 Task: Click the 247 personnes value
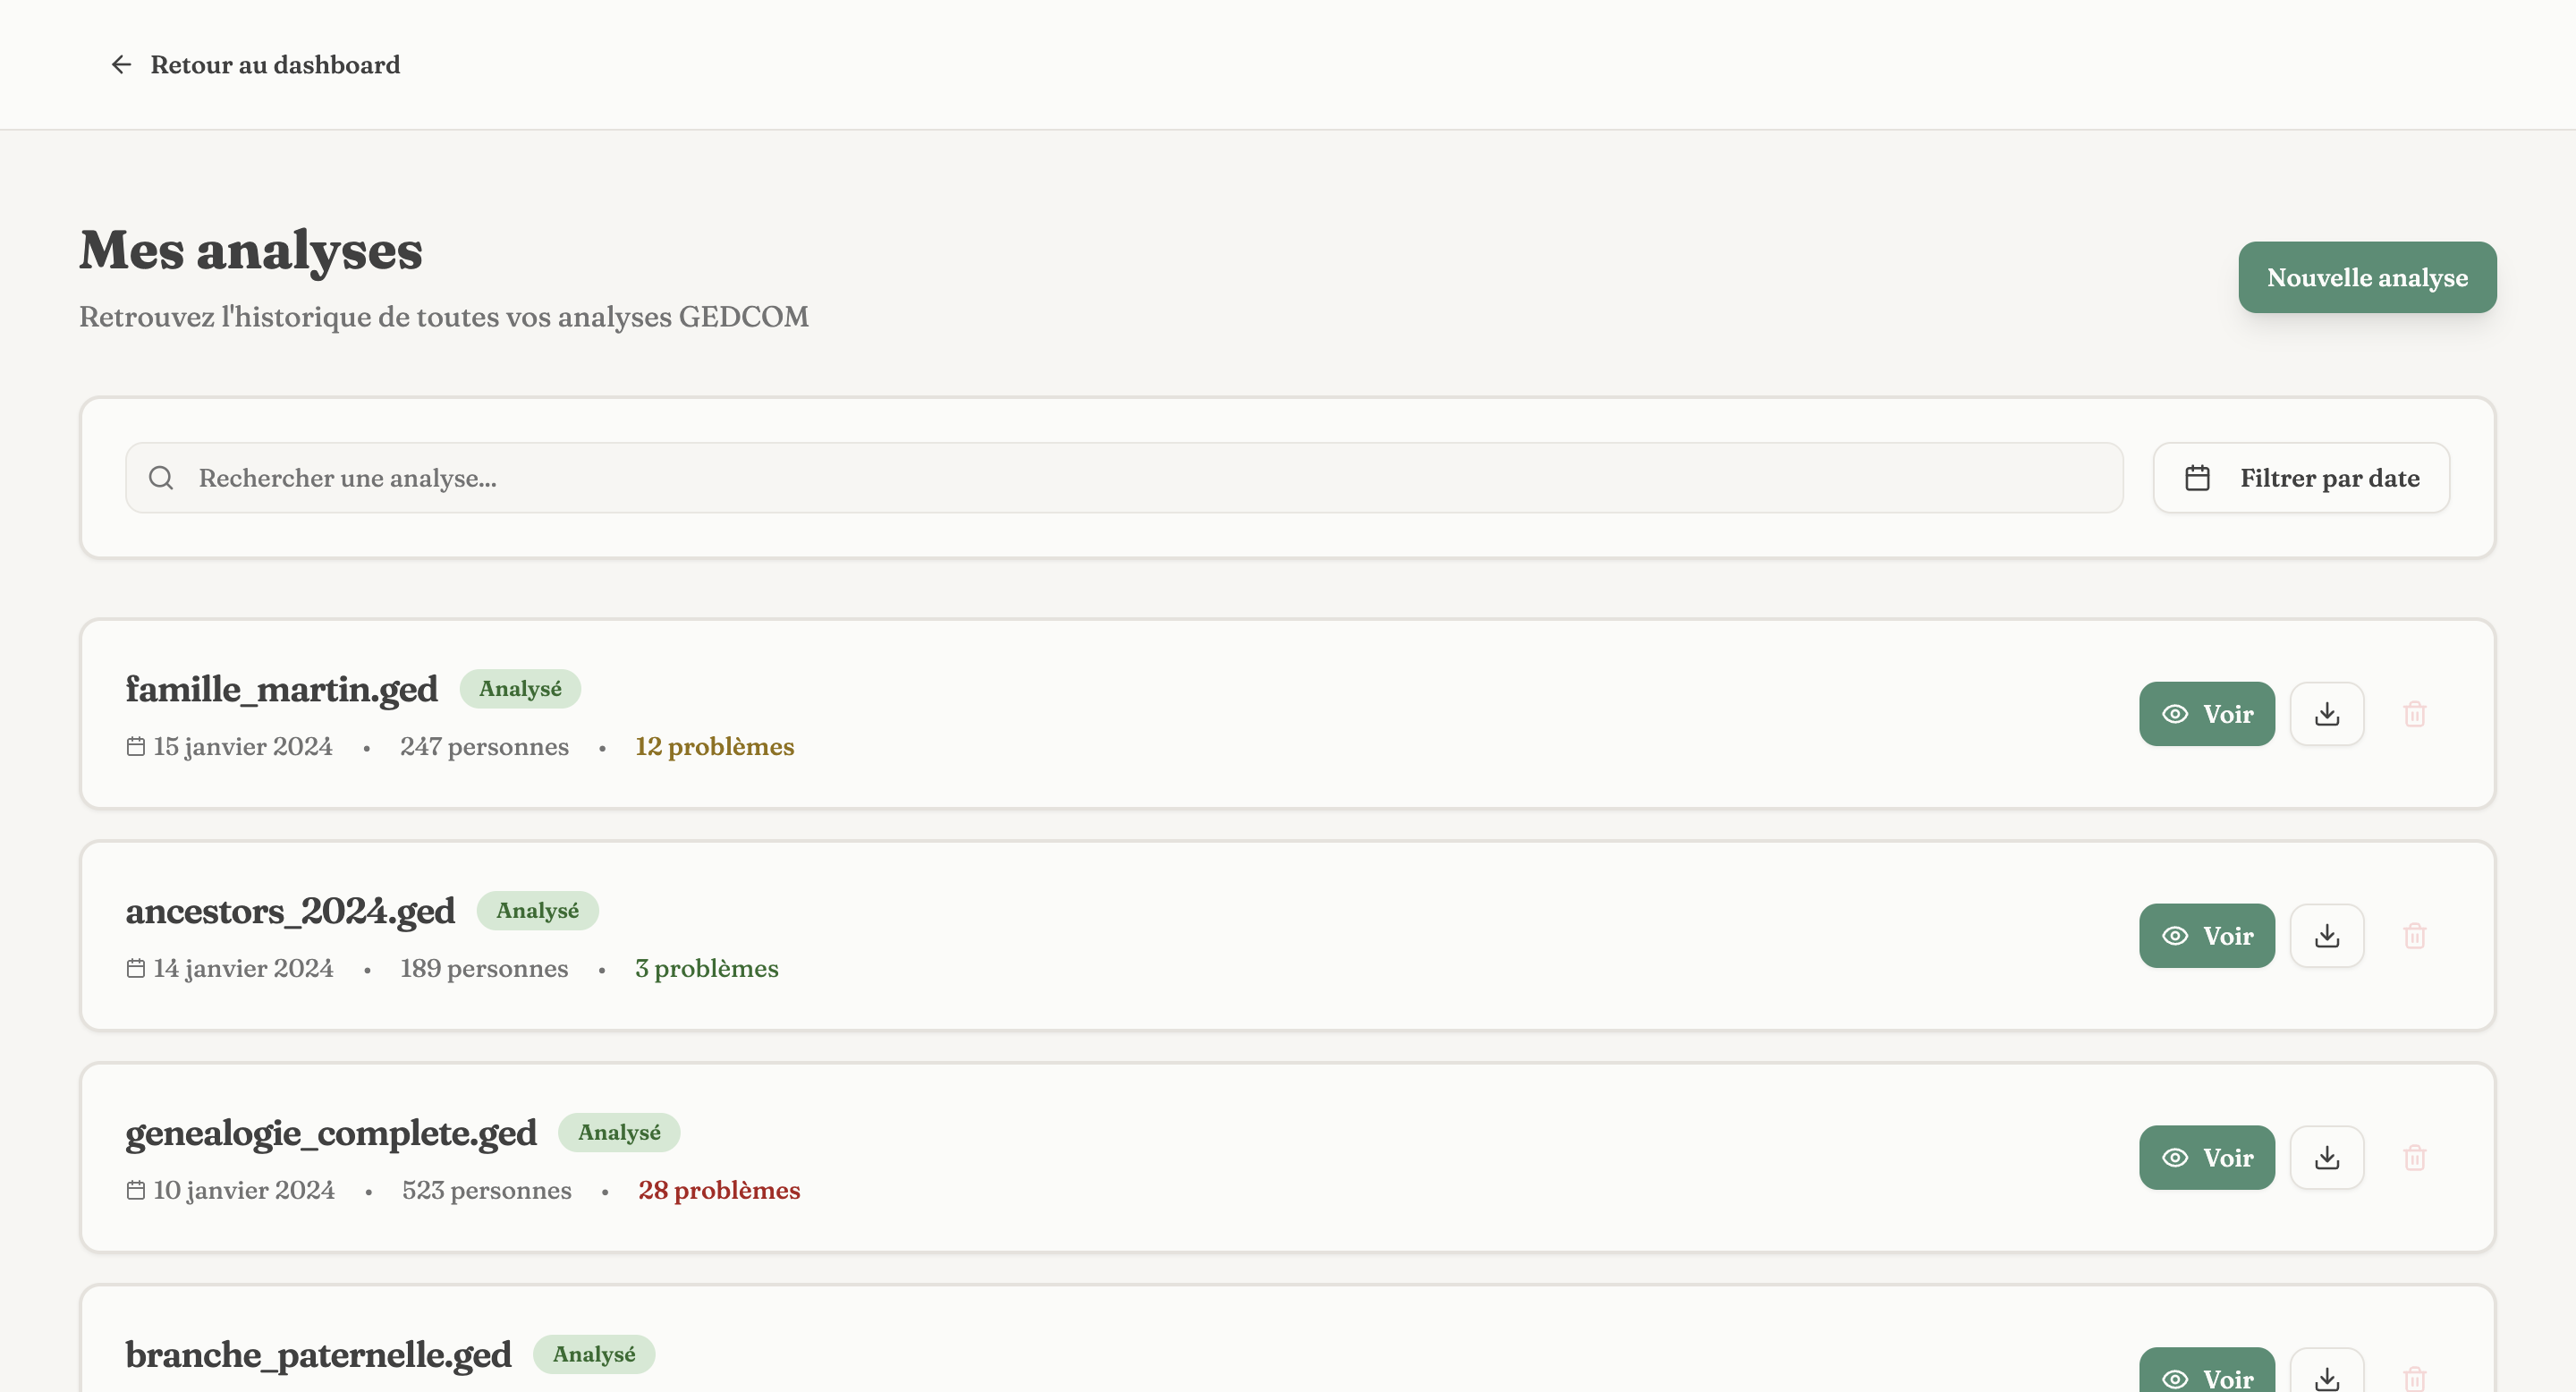pyautogui.click(x=484, y=747)
